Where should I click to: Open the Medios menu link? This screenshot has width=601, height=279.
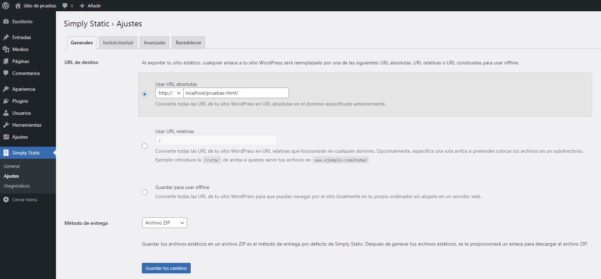tap(20, 49)
